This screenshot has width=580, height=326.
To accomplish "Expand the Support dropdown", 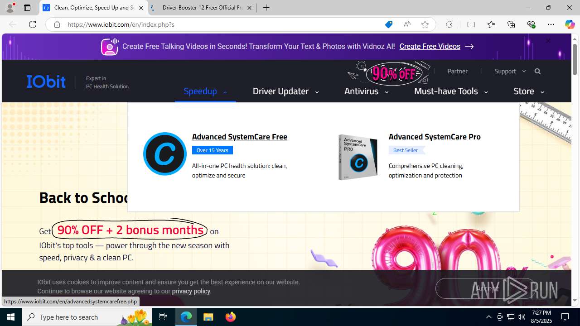I will point(510,71).
